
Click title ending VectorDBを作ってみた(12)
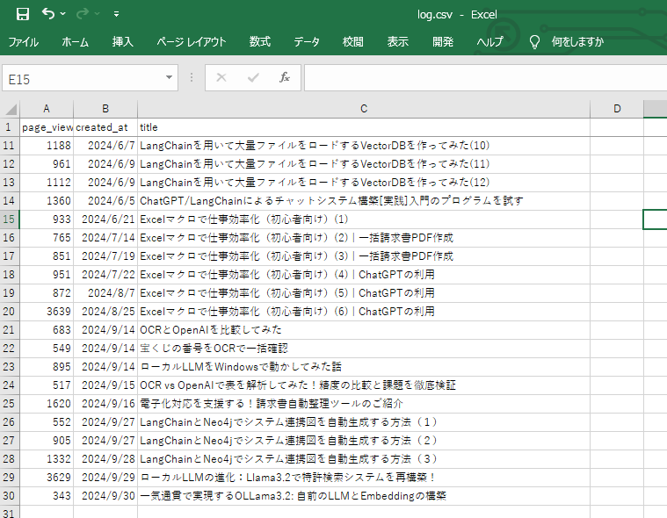coord(364,183)
